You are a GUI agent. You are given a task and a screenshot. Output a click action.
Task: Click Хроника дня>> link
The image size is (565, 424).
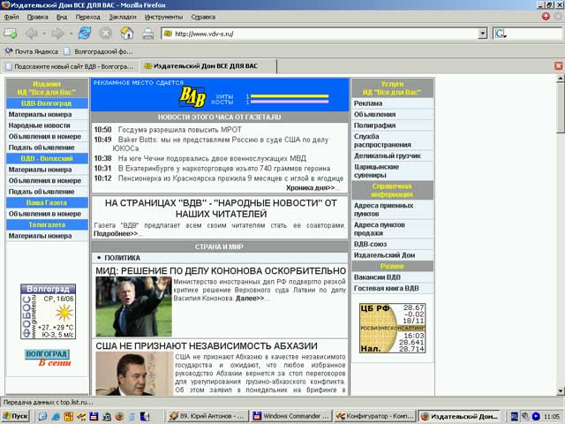310,188
